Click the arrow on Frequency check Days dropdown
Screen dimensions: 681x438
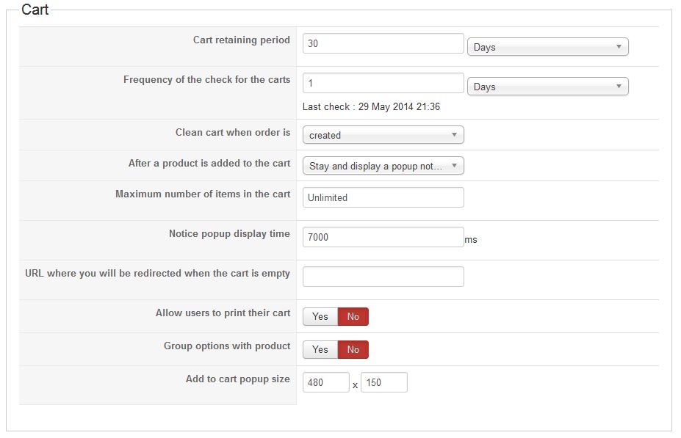click(x=619, y=87)
